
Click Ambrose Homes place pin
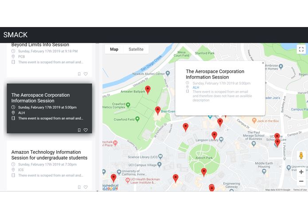(281, 66)
